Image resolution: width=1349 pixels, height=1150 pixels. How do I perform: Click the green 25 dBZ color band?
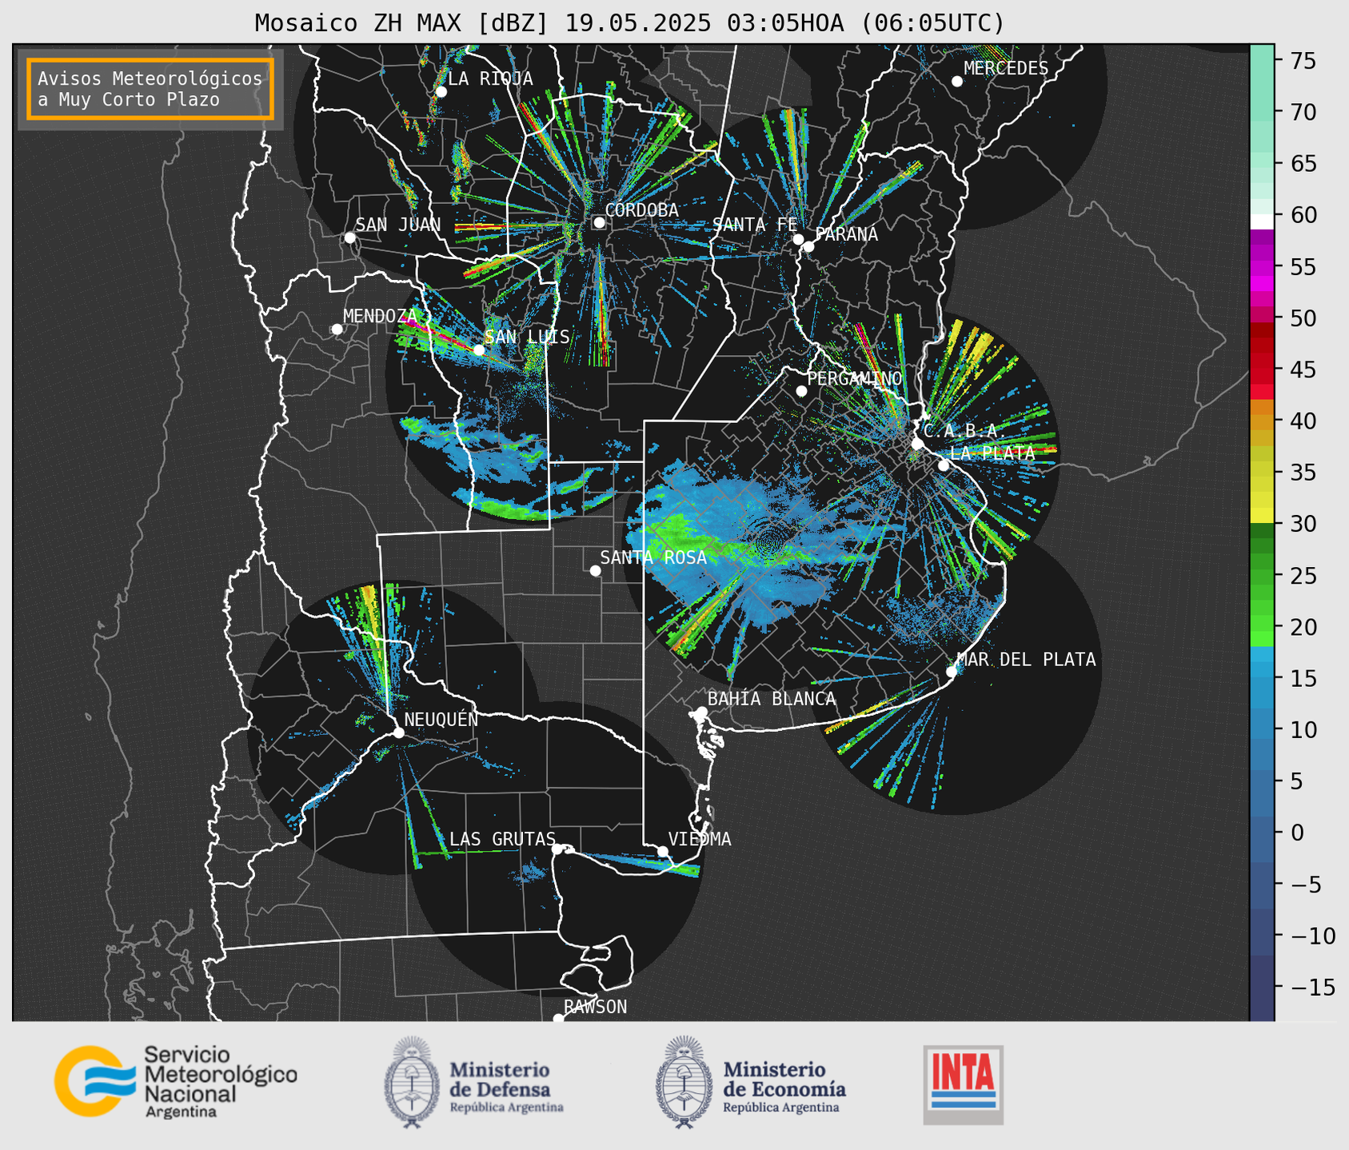1261,576
